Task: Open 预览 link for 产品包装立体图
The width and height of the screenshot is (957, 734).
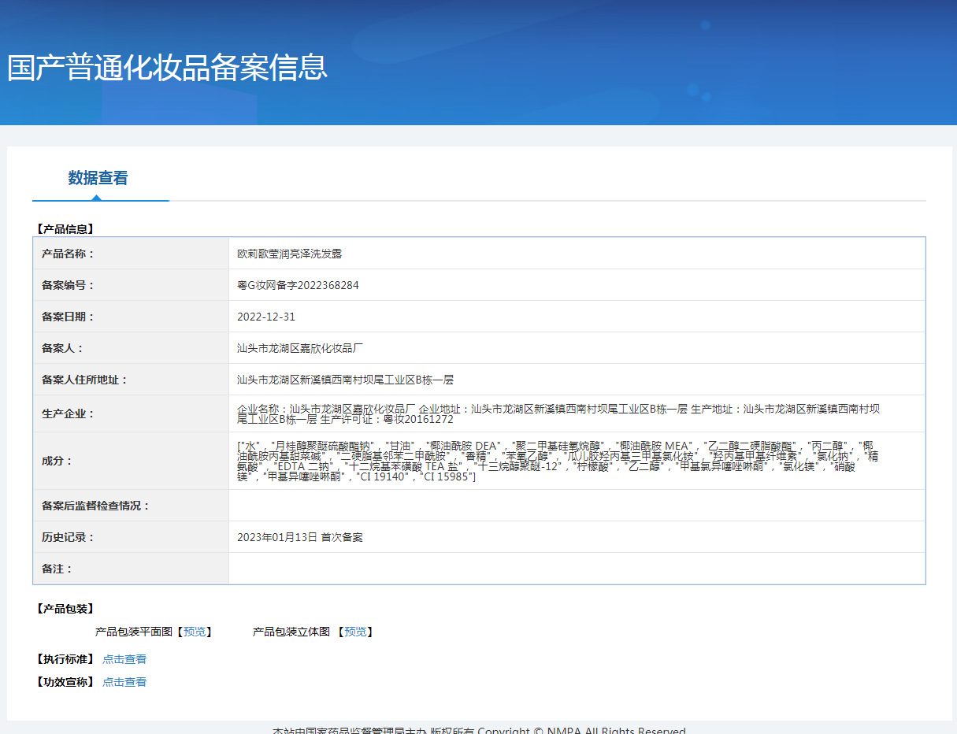Action: pyautogui.click(x=355, y=632)
